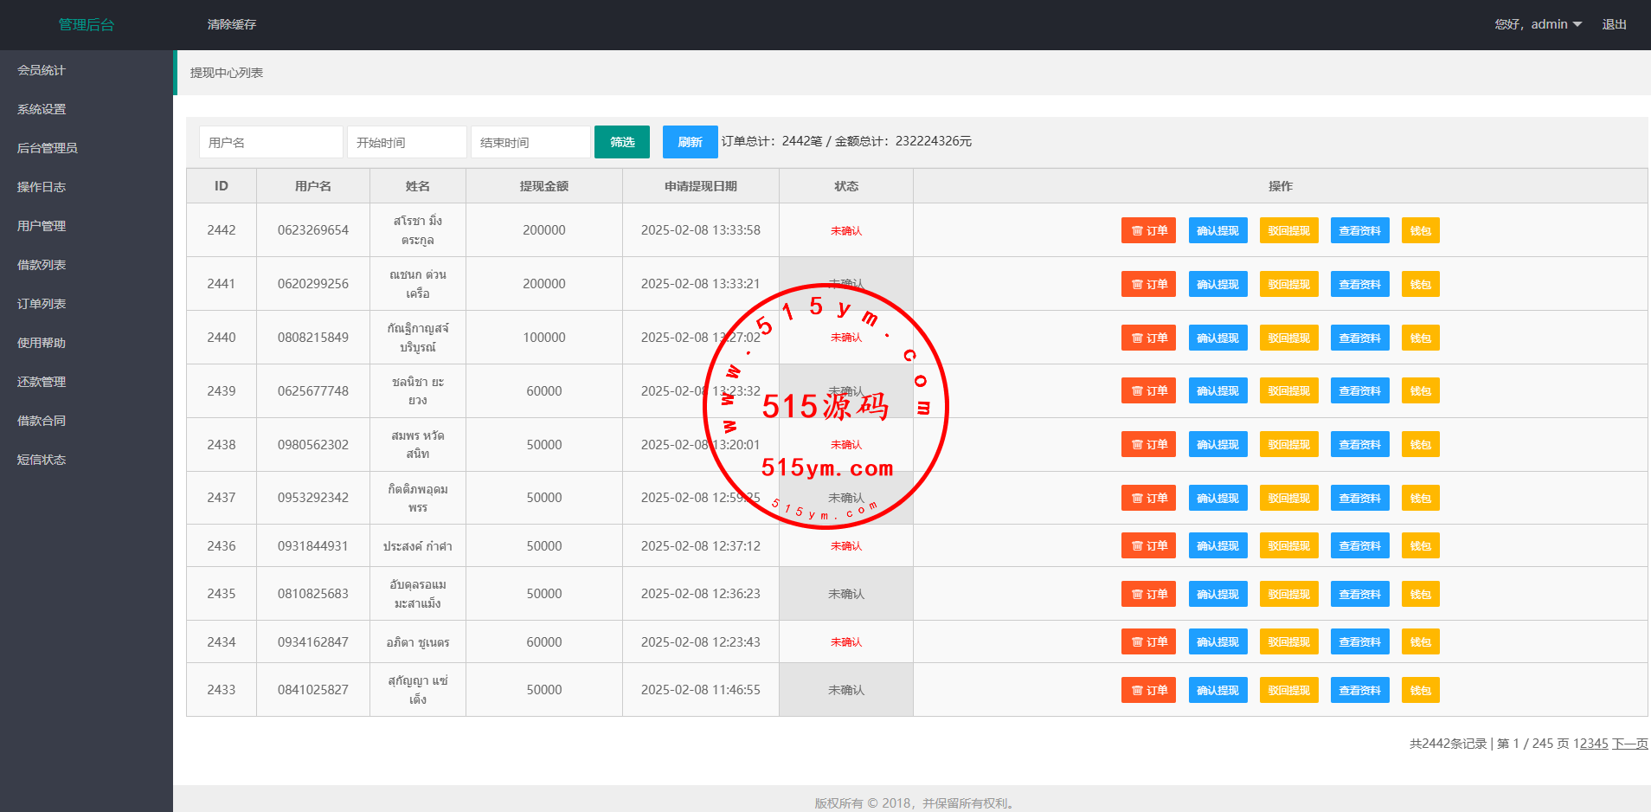Screen dimensions: 1651x812
Task: Click 清除缓存 in the top bar
Action: pyautogui.click(x=232, y=24)
